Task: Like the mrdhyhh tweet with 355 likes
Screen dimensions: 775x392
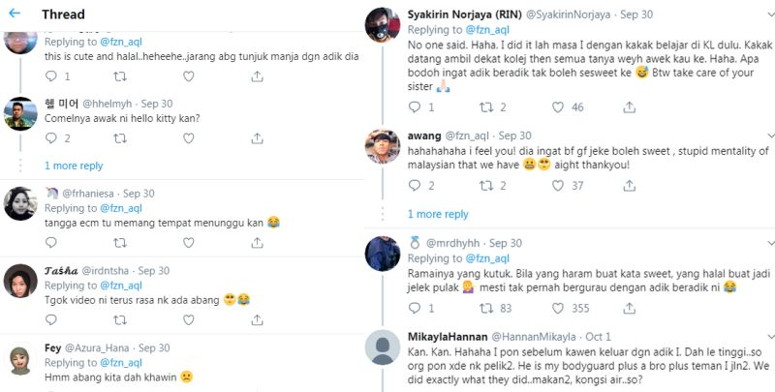Action: point(551,309)
